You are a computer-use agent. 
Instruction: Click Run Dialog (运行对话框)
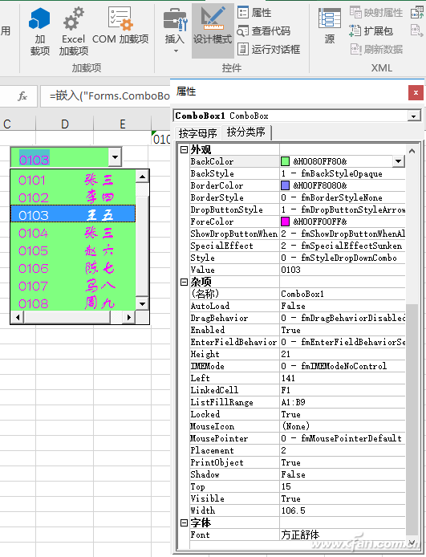tap(269, 49)
